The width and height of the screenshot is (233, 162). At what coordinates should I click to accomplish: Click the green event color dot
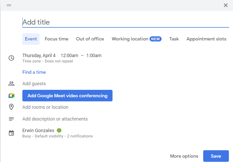(59, 131)
